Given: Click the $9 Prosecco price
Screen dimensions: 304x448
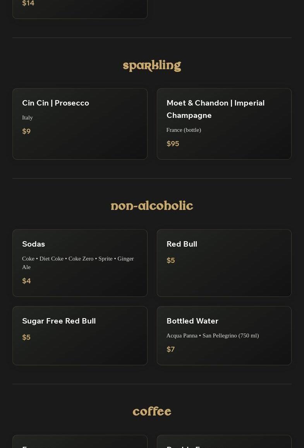Looking at the screenshot, I should 26,131.
